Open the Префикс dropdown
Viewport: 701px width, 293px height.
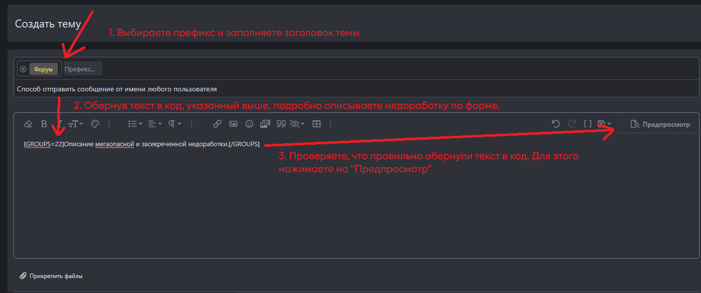pyautogui.click(x=82, y=68)
